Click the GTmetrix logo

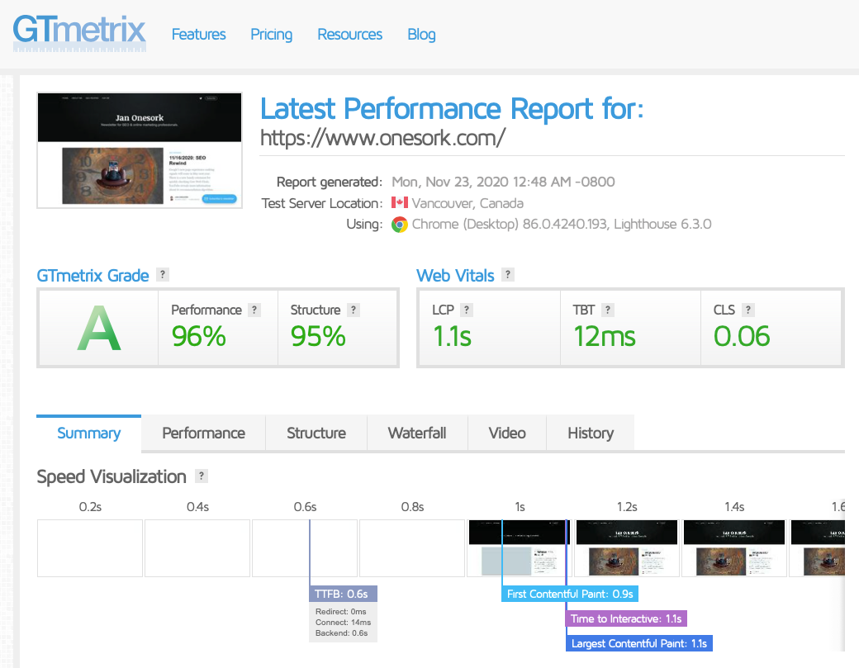[79, 33]
